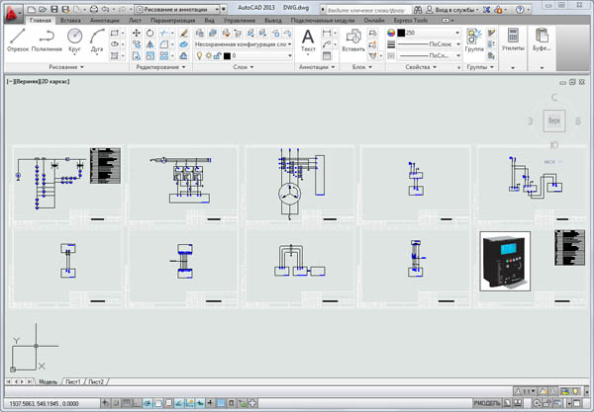Toggle ortho mode in status bar

137,403
